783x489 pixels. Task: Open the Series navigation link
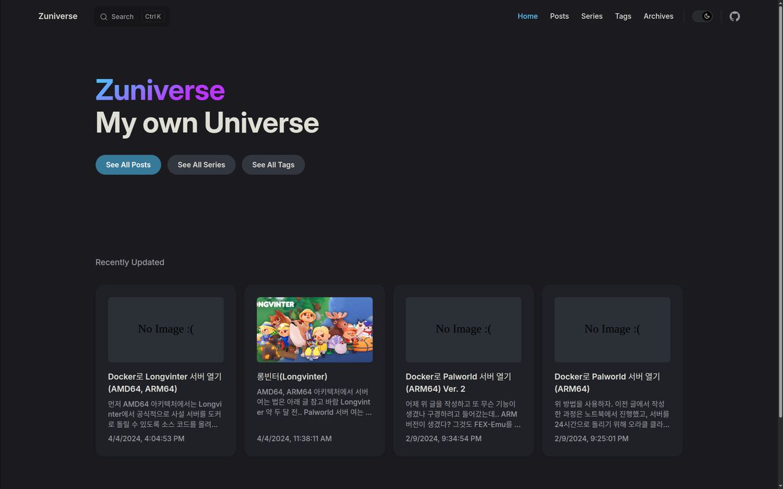(x=592, y=17)
